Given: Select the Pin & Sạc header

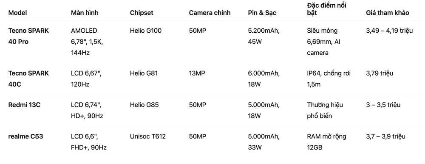Looking at the screenshot, I should 262,13.
